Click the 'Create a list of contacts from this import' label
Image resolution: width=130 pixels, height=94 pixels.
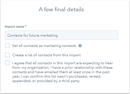click(46, 55)
